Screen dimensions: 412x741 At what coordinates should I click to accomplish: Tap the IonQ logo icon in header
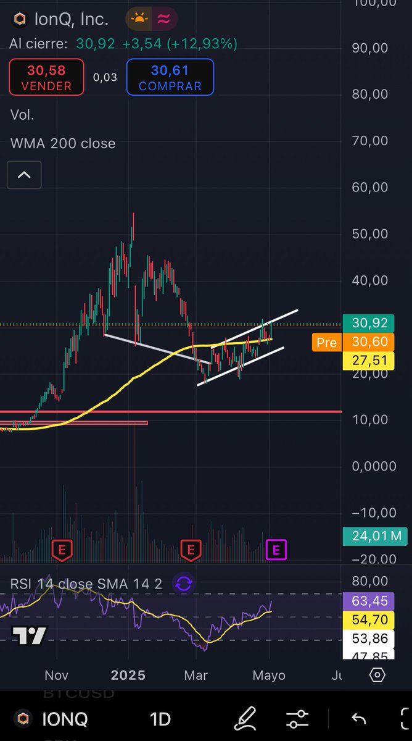point(20,20)
